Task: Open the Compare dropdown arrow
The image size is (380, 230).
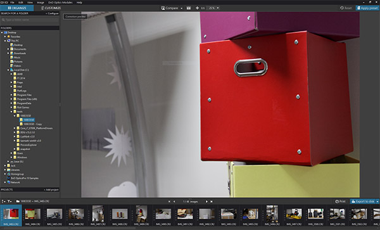Action: coord(181,8)
